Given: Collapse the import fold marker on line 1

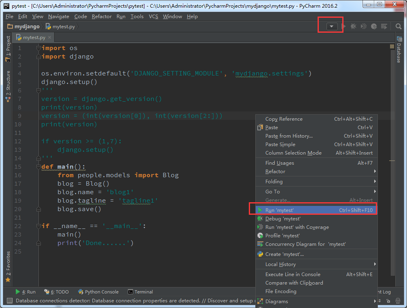Looking at the screenshot, I should [x=39, y=48].
